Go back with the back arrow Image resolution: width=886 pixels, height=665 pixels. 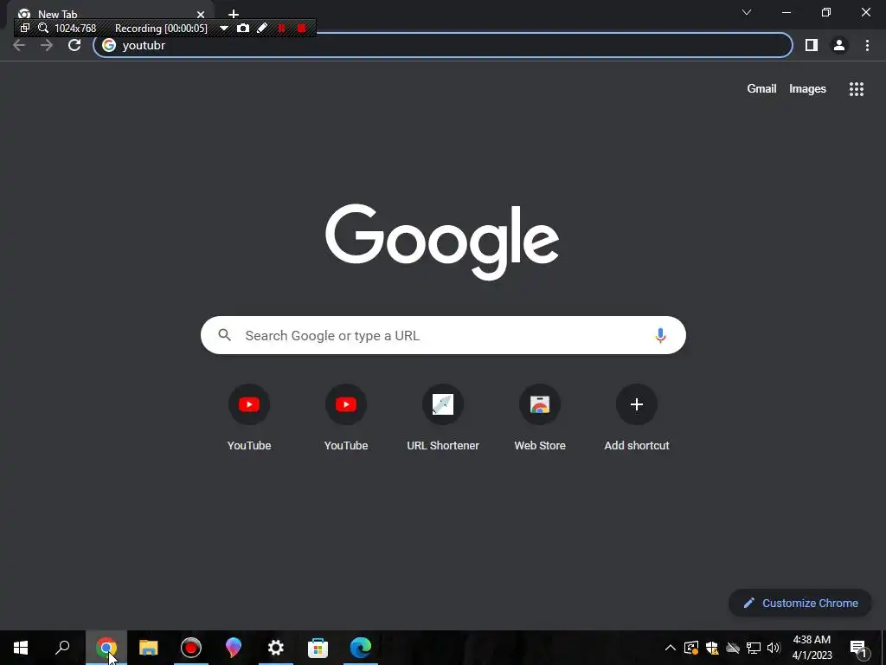click(x=19, y=45)
